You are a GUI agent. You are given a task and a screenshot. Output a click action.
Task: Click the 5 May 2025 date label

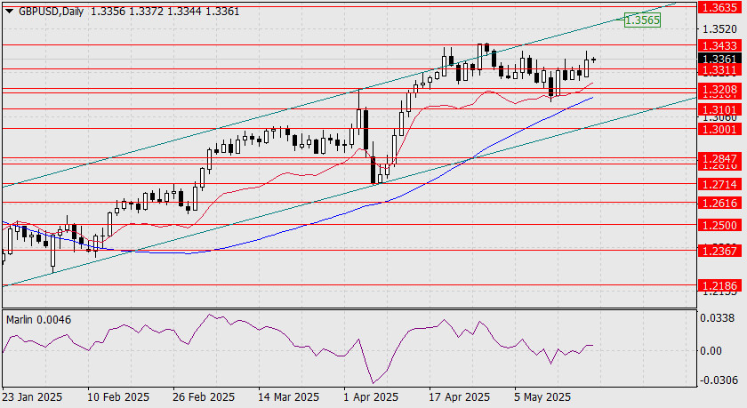click(x=542, y=396)
